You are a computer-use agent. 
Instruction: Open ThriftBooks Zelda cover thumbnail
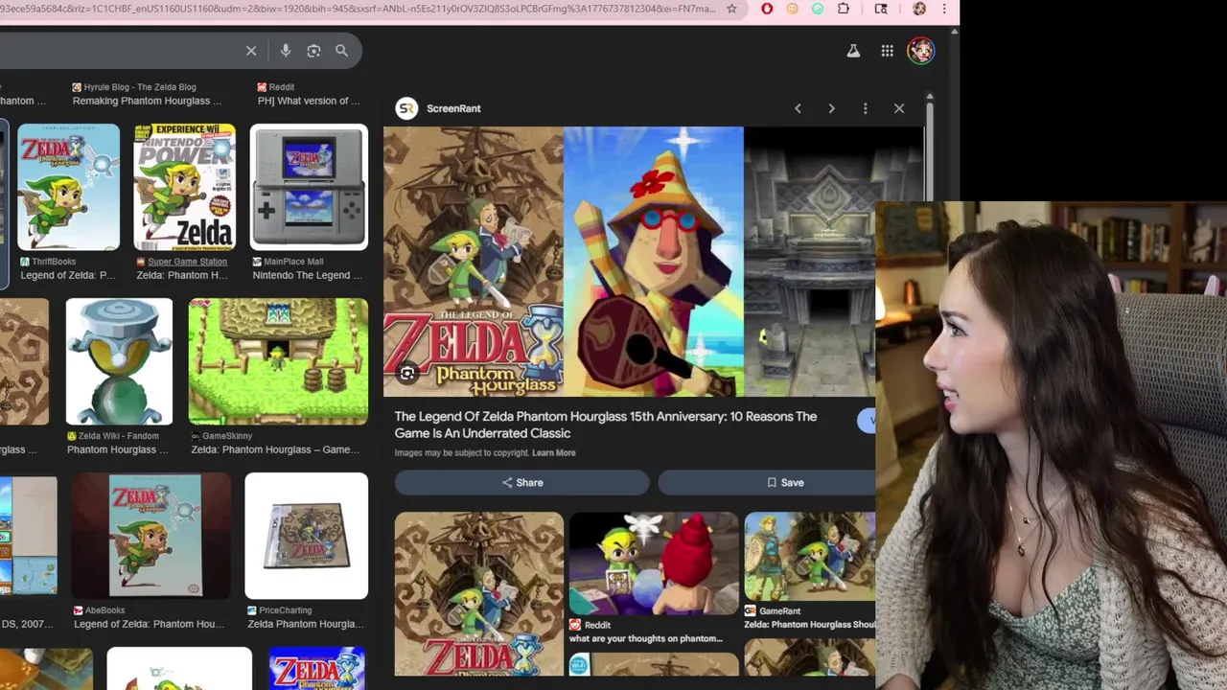click(x=68, y=187)
